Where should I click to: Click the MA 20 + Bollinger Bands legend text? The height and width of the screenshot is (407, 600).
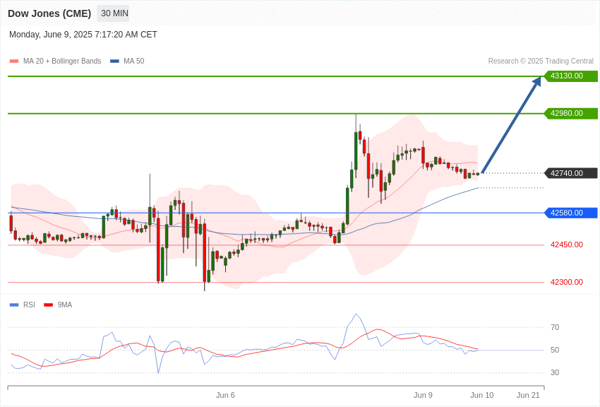[62, 61]
